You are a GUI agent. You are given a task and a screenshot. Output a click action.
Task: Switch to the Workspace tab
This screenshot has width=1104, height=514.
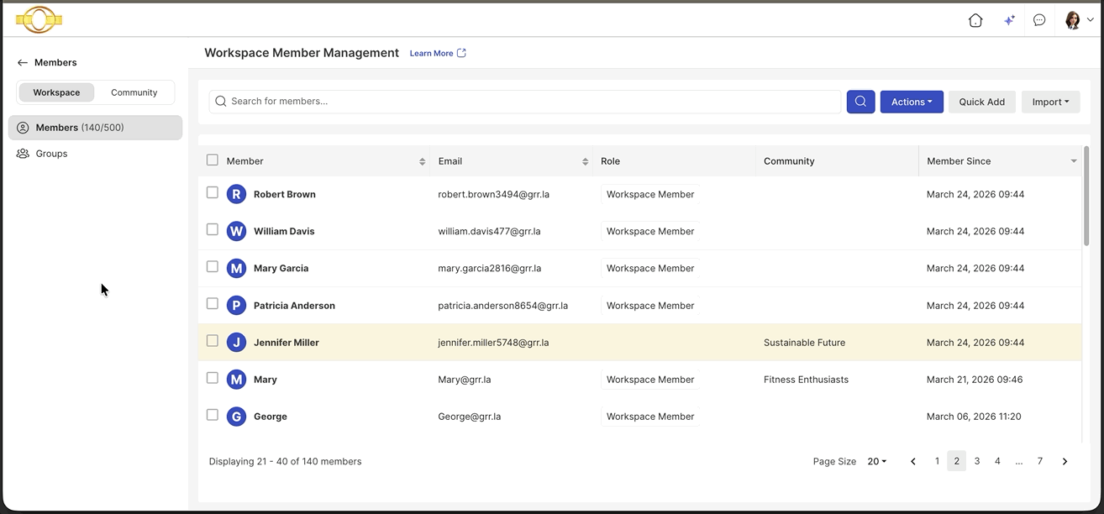pos(56,92)
